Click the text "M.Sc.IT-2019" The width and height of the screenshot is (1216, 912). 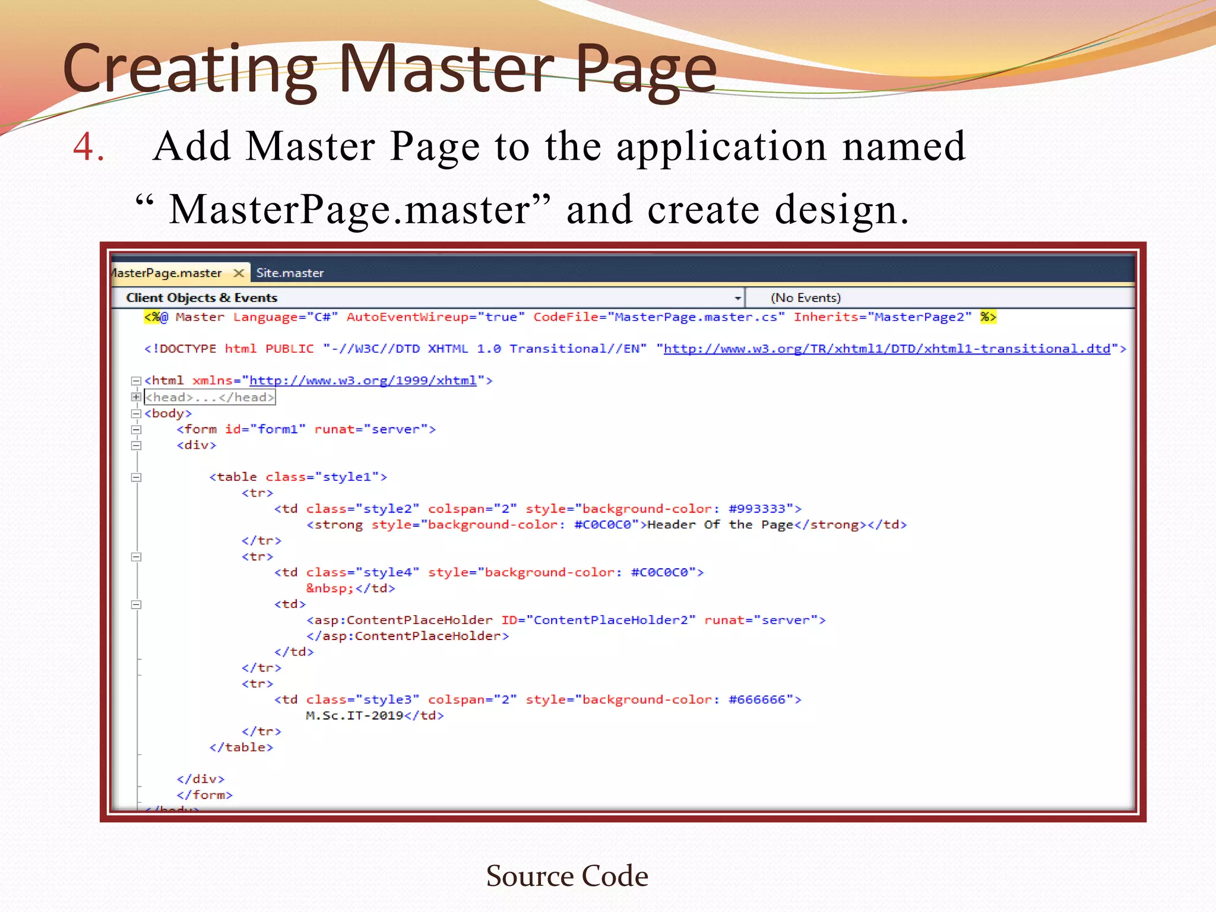354,715
